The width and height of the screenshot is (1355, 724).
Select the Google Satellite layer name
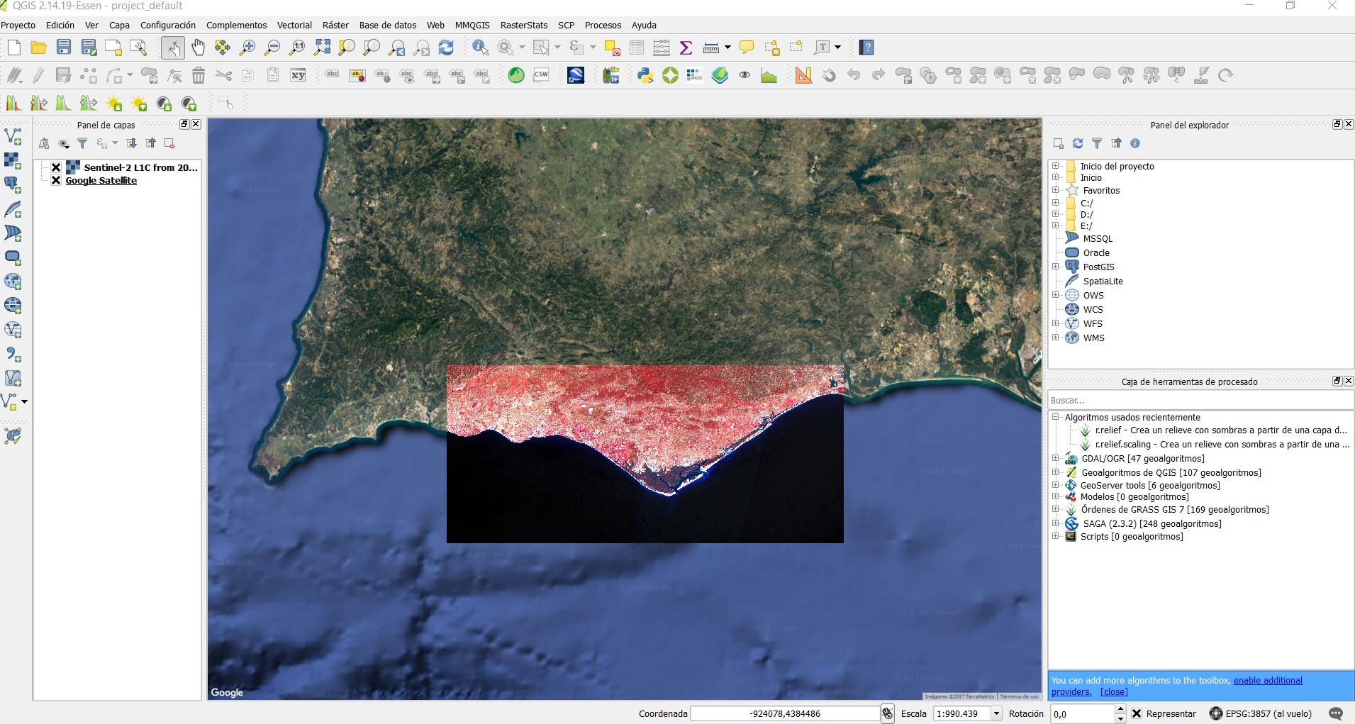click(101, 180)
